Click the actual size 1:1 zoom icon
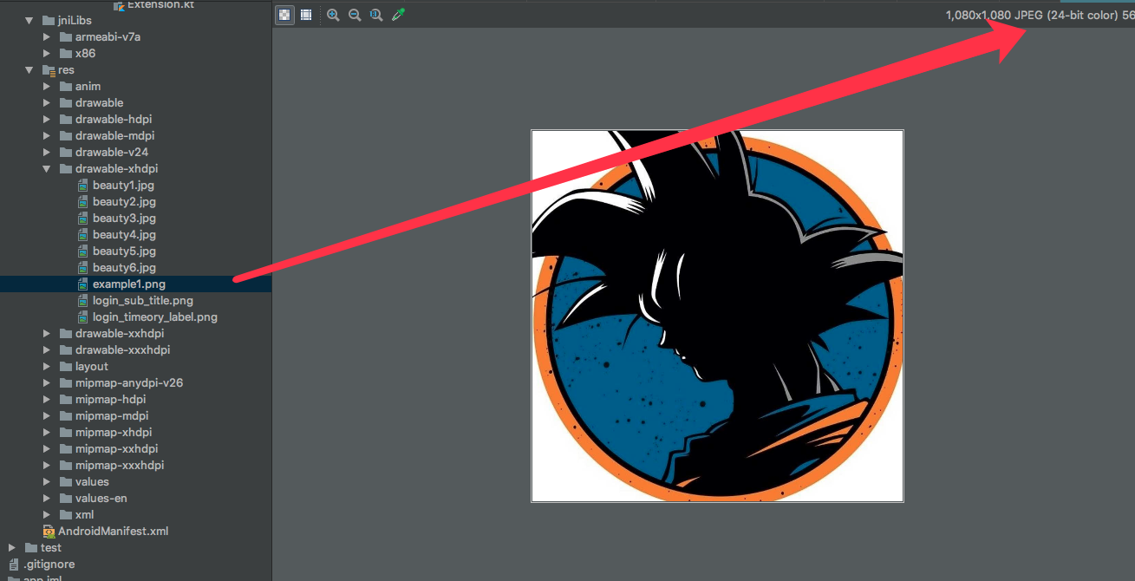This screenshot has height=581, width=1135. [x=376, y=15]
